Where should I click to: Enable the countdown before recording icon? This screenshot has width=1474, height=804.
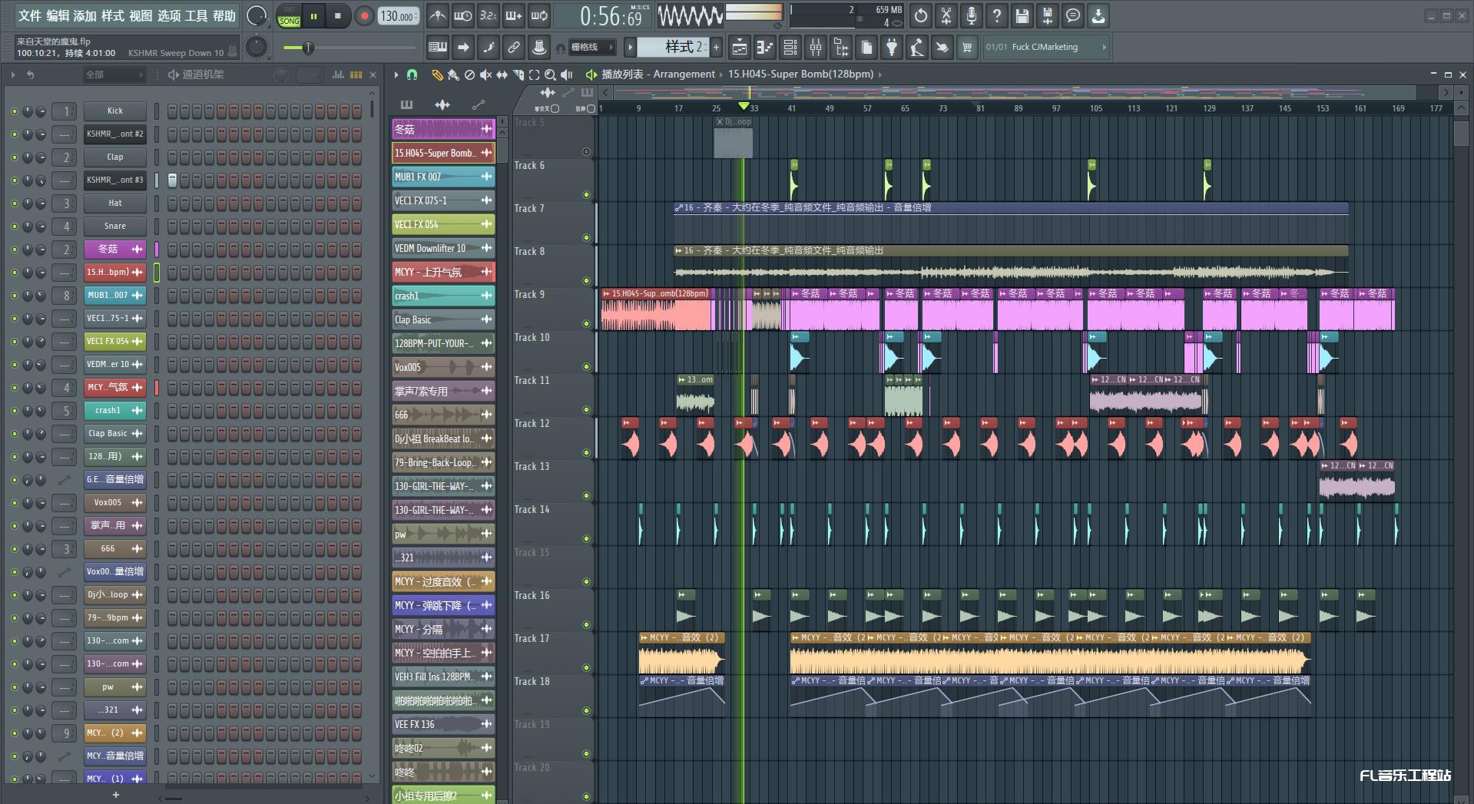pos(488,15)
